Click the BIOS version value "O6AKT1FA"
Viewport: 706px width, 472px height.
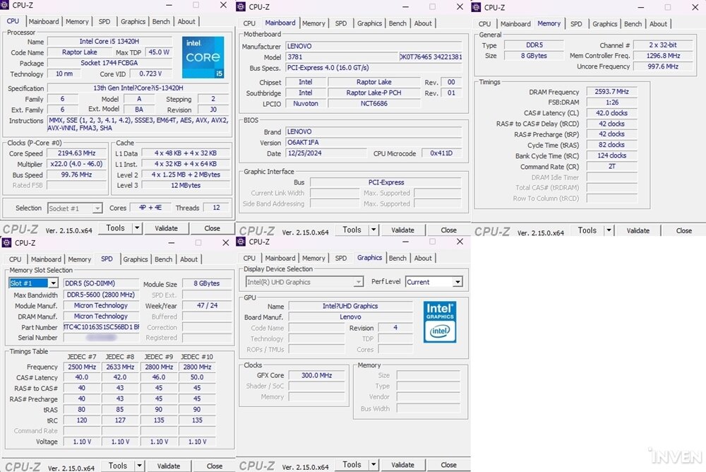tap(373, 143)
